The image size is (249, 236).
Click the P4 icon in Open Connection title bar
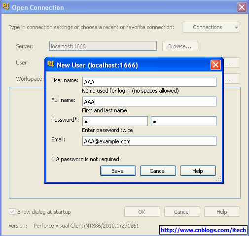click(6, 7)
